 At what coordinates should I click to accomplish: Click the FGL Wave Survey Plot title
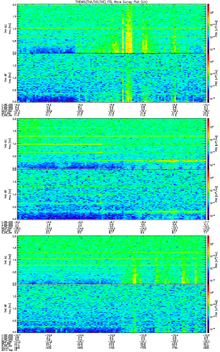[112, 2]
